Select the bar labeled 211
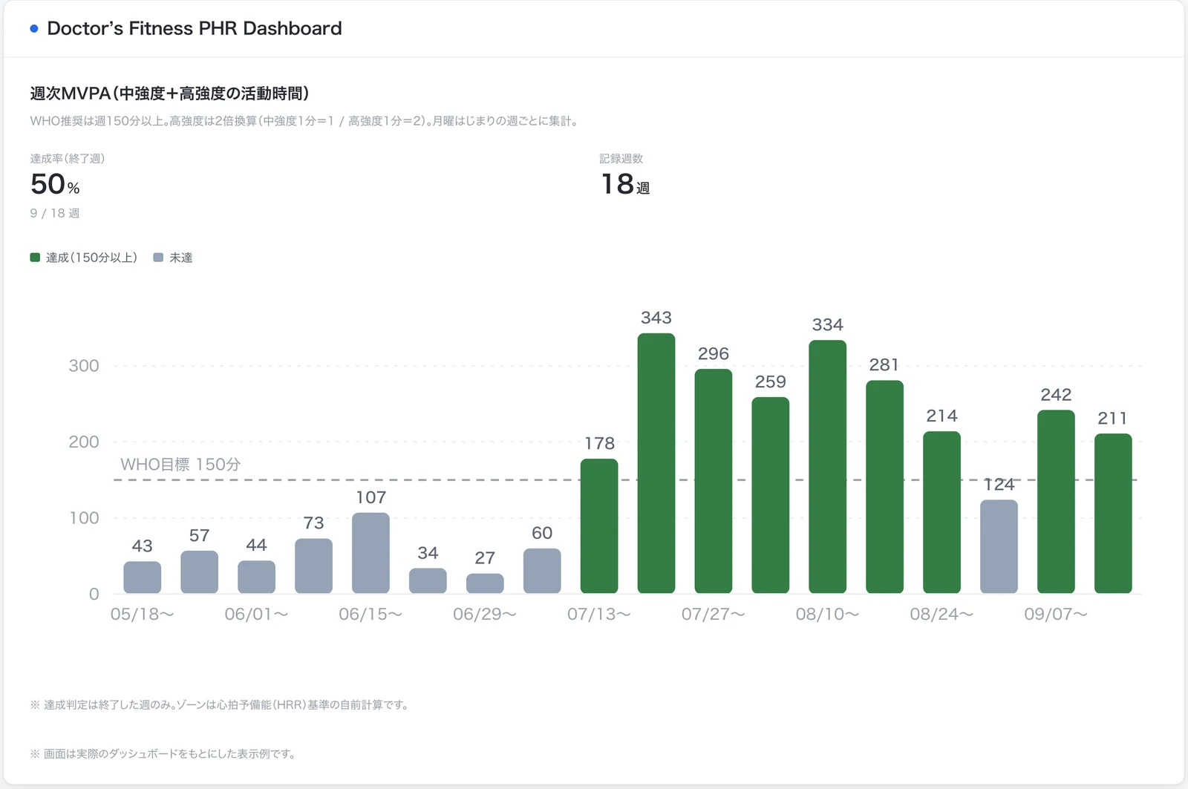Screen dimensions: 1188x789 coord(1113,514)
